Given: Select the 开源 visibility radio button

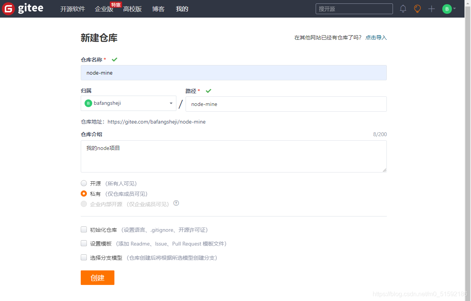Looking at the screenshot, I should (84, 183).
